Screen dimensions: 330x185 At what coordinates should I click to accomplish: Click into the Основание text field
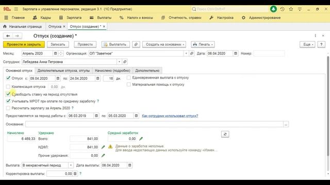coord(154,124)
